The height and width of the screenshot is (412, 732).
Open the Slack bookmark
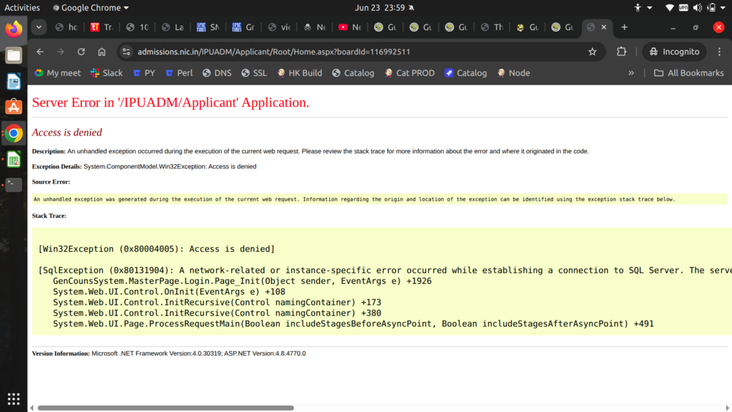coord(106,73)
